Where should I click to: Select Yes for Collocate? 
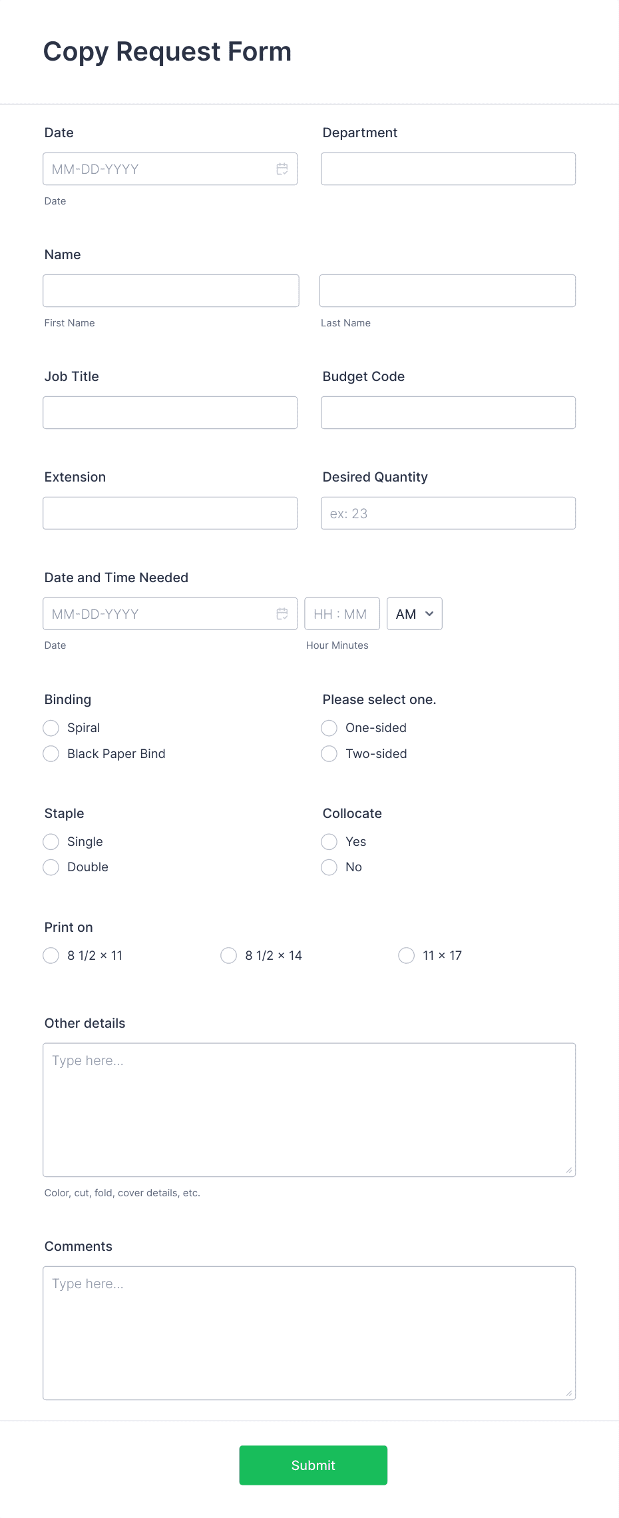[328, 841]
